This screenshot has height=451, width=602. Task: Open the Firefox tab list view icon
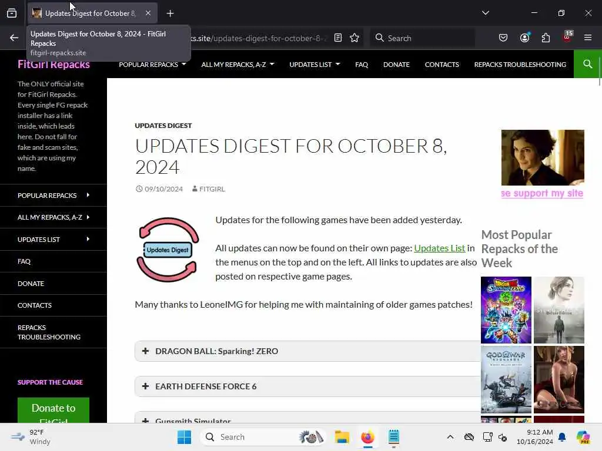click(12, 14)
